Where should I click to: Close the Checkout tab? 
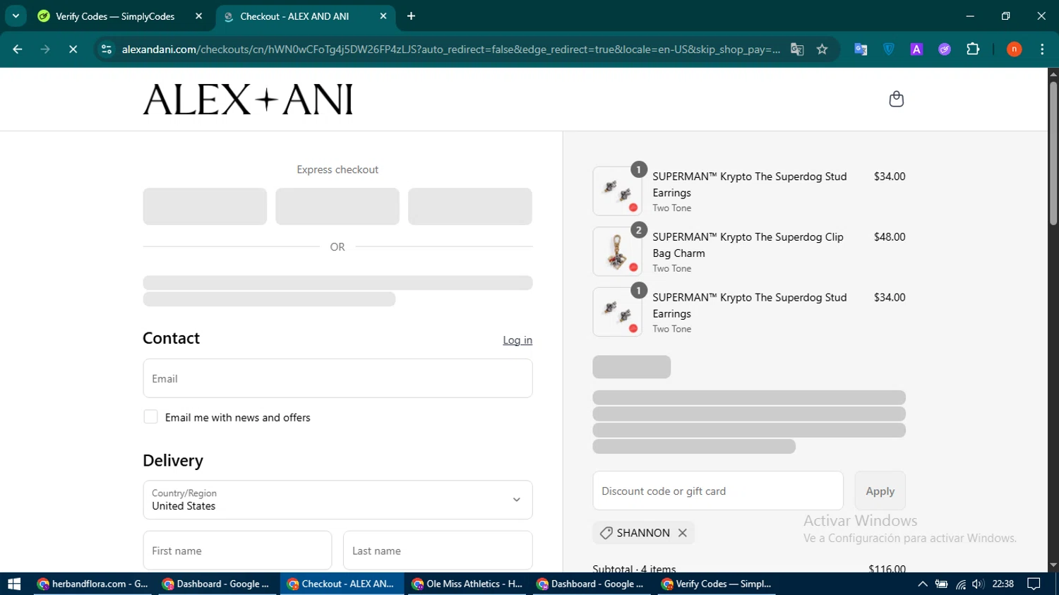pyautogui.click(x=383, y=16)
